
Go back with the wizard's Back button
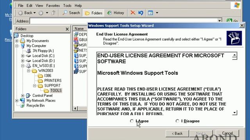pos(177,133)
